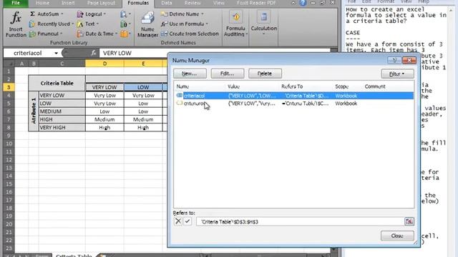Open the Define Name dropdown
The width and height of the screenshot is (458, 257).
(x=182, y=14)
